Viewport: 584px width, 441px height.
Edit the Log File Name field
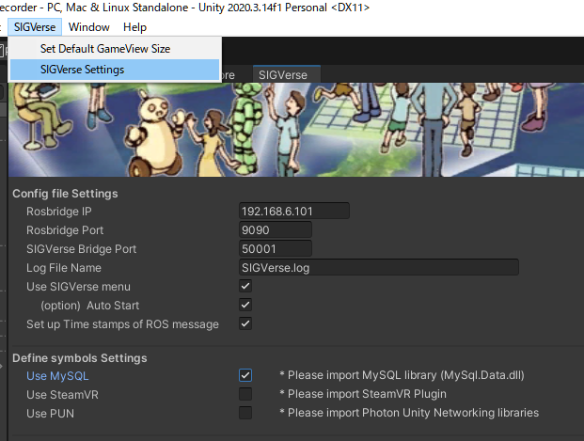379,267
